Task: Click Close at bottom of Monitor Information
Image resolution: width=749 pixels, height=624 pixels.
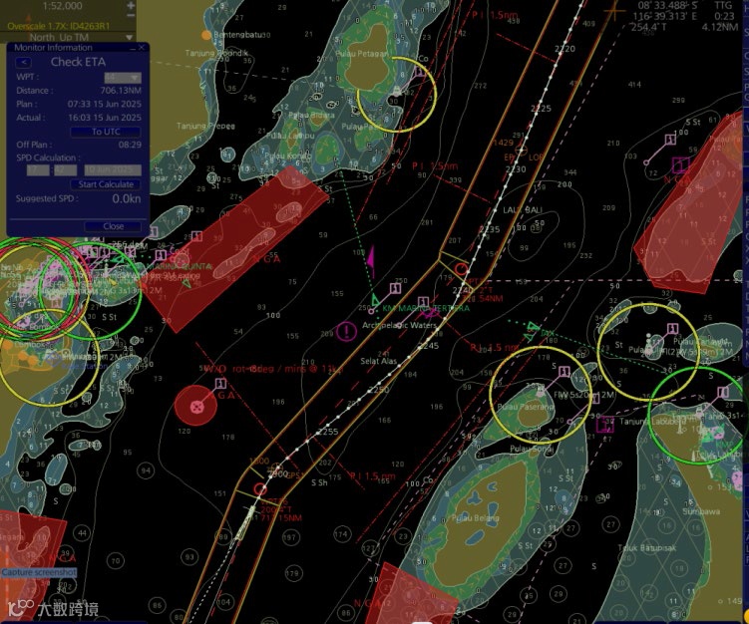Action: point(114,226)
